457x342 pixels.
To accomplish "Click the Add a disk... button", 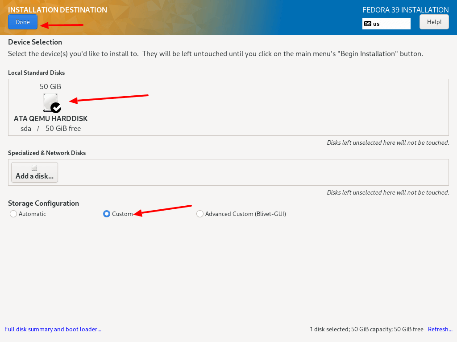I will coord(34,172).
